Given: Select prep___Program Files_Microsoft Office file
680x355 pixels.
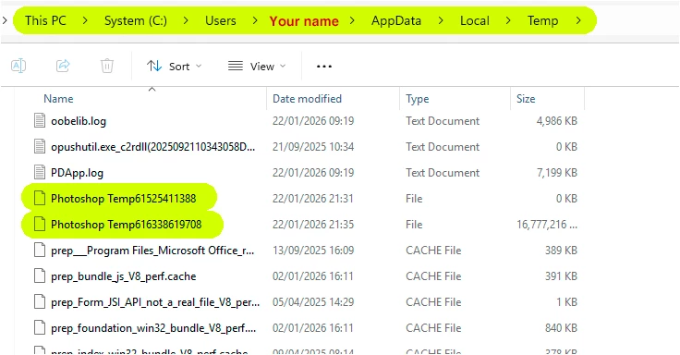Looking at the screenshot, I should (x=152, y=251).
